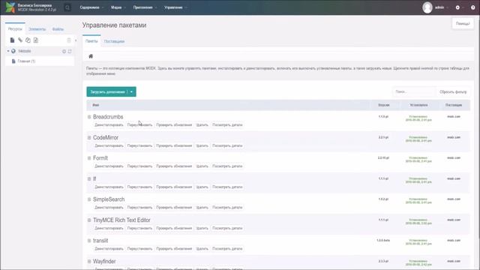The image size is (480, 270).
Task: Expand SimpleSearch row details icon
Action: (89, 199)
